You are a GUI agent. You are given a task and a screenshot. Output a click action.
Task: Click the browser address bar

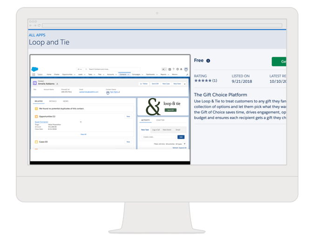click(162, 26)
